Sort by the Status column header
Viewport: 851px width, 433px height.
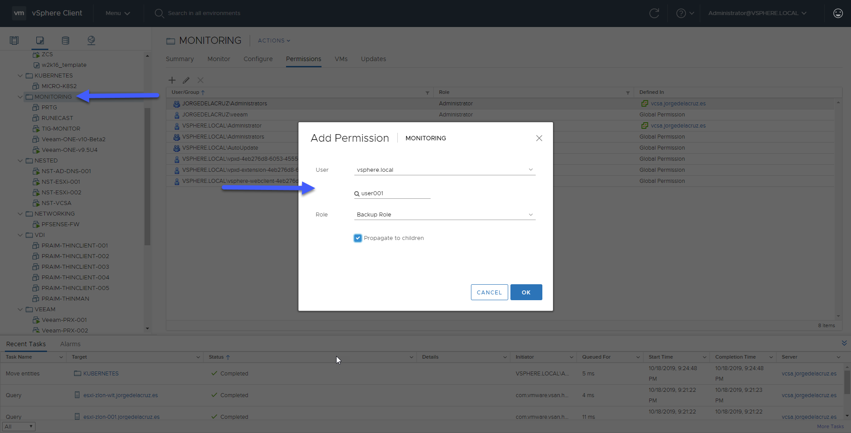coord(216,357)
